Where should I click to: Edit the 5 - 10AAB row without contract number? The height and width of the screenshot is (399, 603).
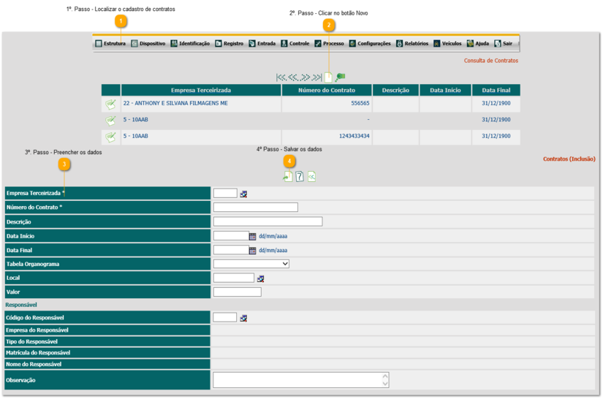point(111,121)
